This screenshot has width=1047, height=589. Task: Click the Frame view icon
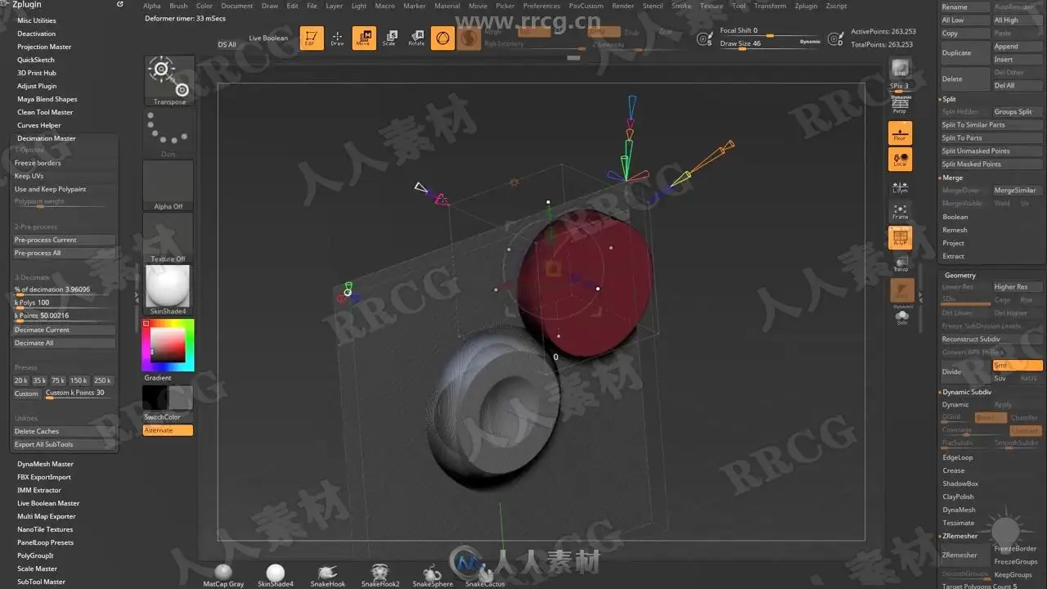click(x=900, y=212)
